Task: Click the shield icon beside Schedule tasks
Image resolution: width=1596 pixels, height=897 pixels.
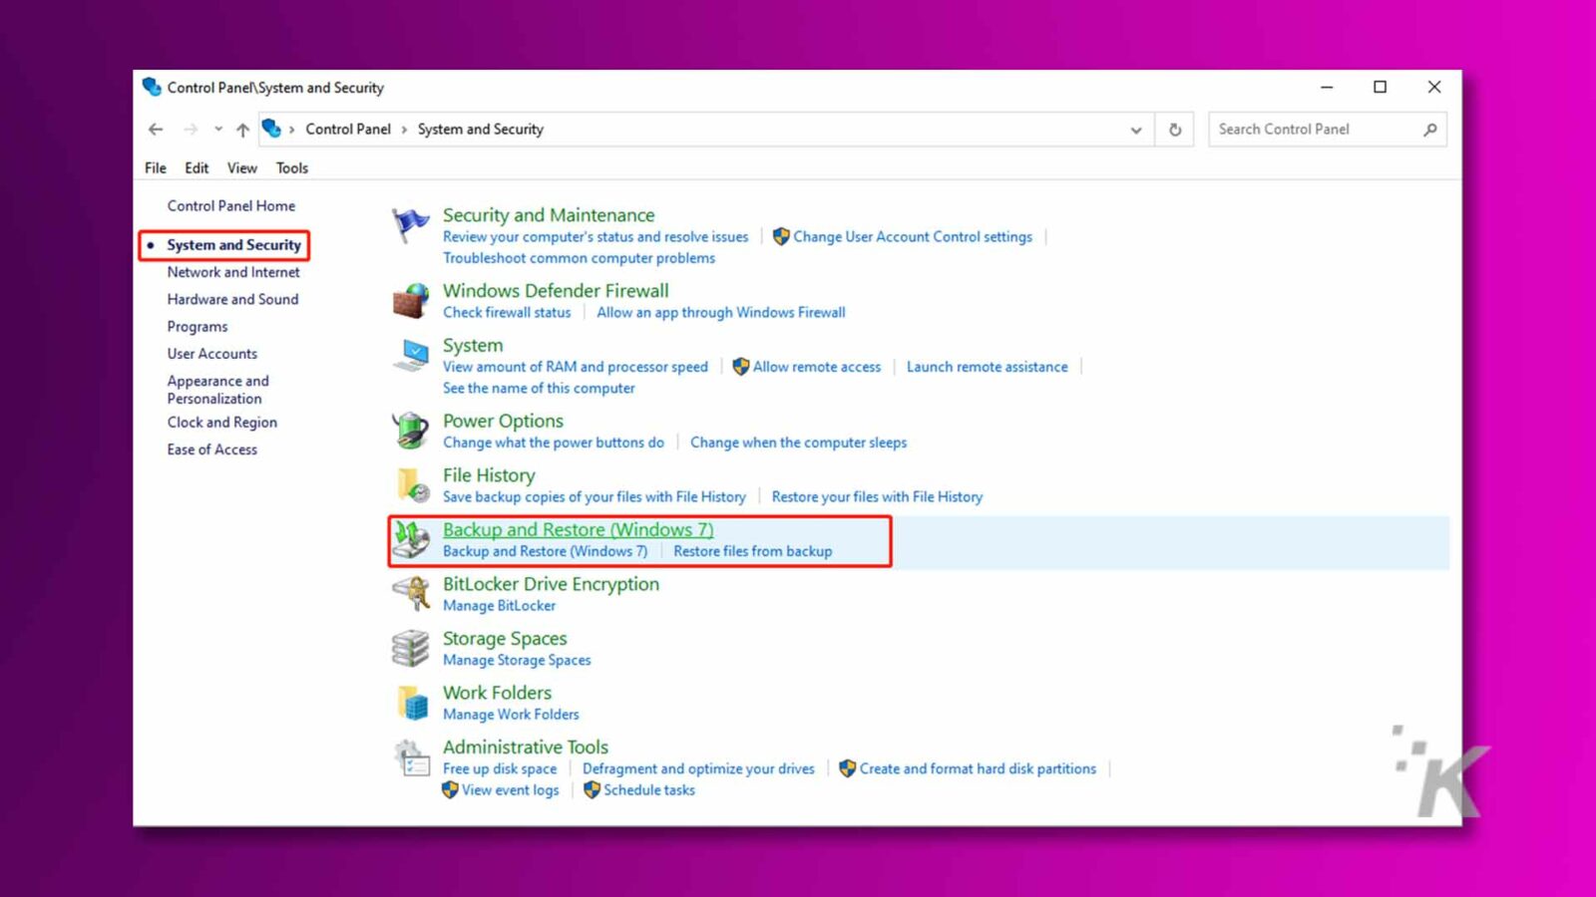Action: (592, 790)
